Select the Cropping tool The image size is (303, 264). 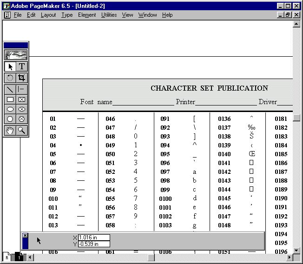[x=22, y=78]
